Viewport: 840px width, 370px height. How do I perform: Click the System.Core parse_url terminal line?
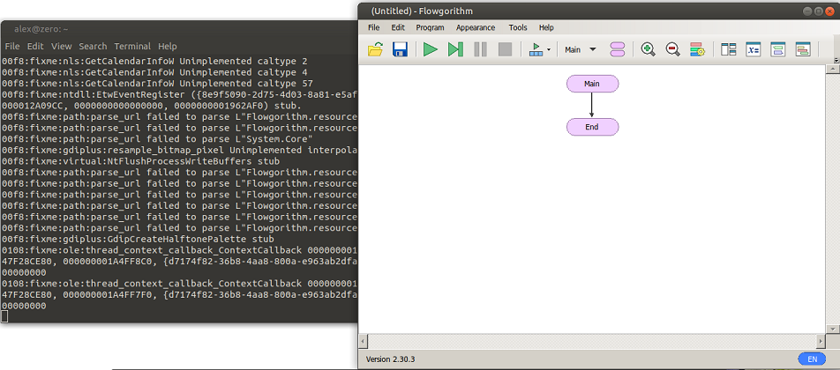(x=158, y=139)
